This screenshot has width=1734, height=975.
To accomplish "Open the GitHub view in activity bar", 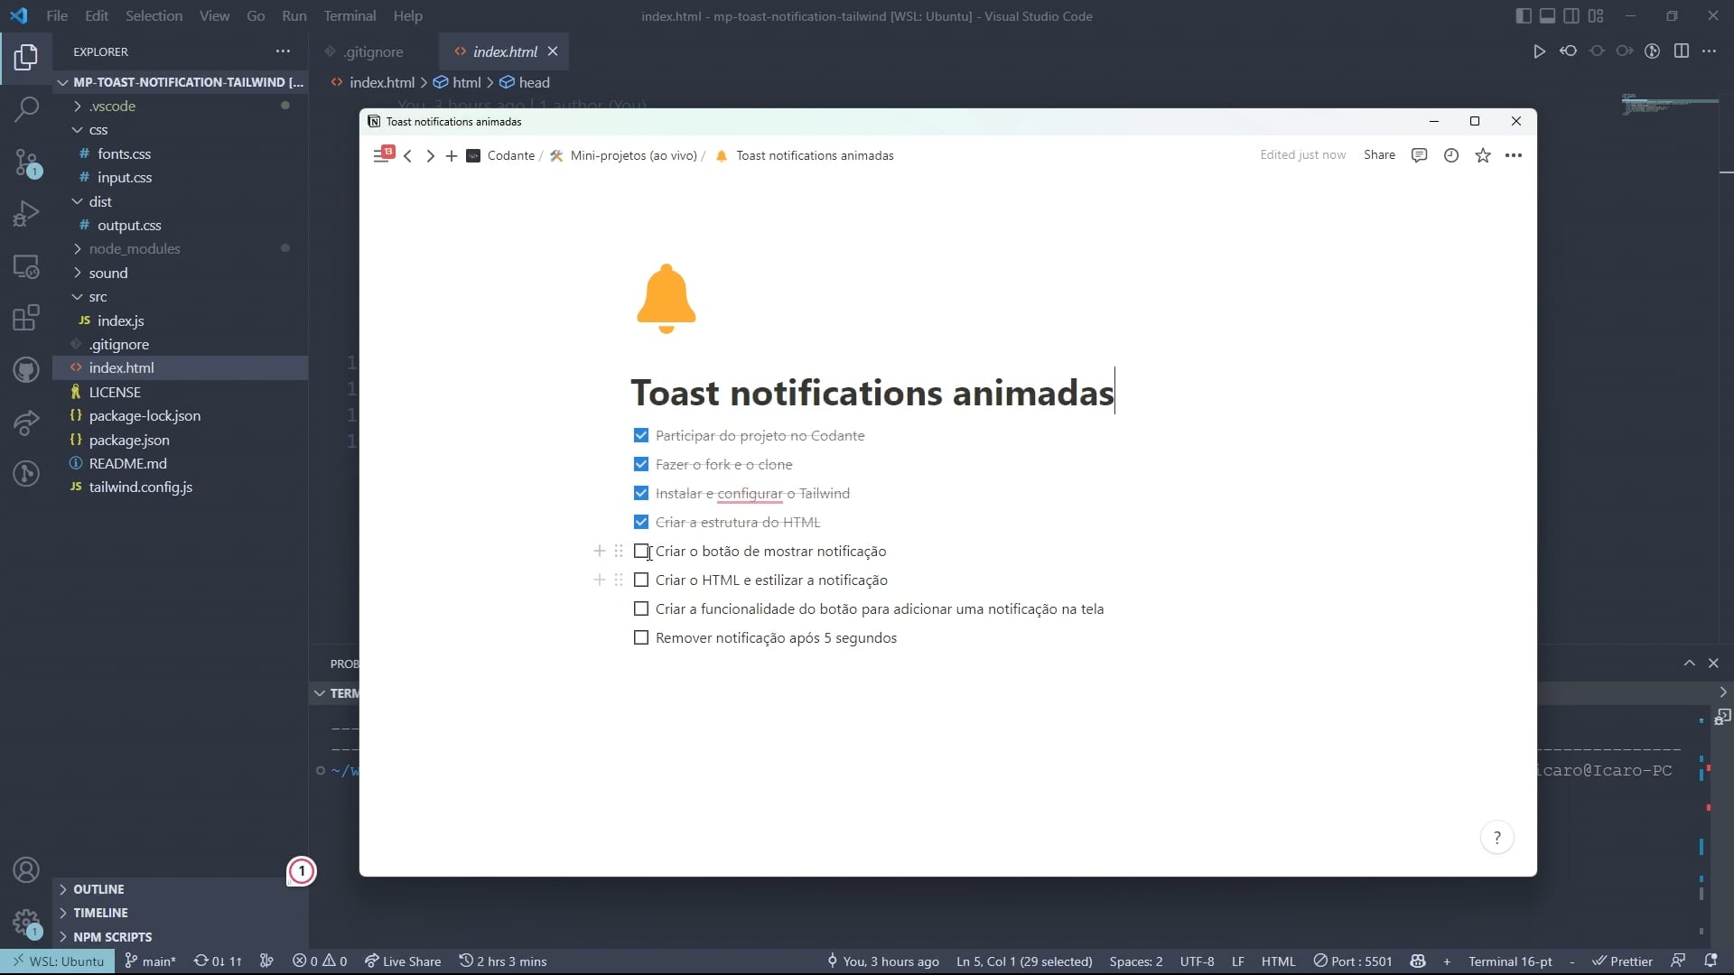I will coord(26,369).
